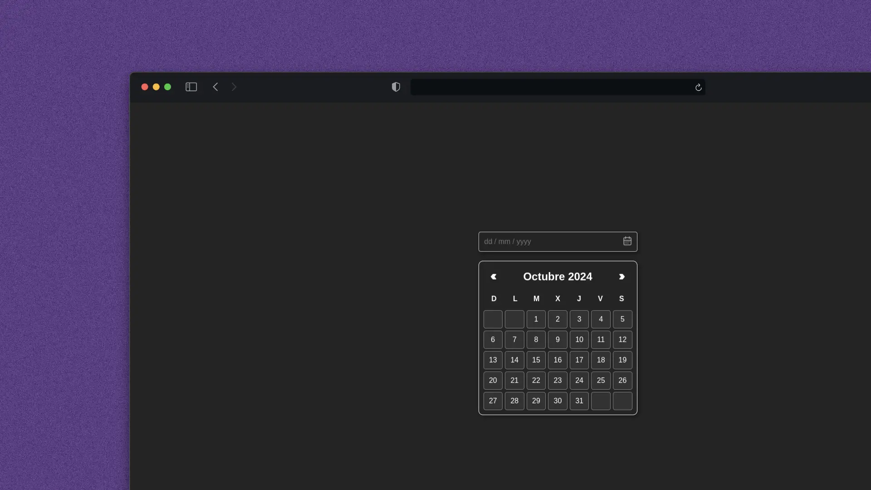Pick day 3 in October
The height and width of the screenshot is (490, 871).
click(x=579, y=319)
